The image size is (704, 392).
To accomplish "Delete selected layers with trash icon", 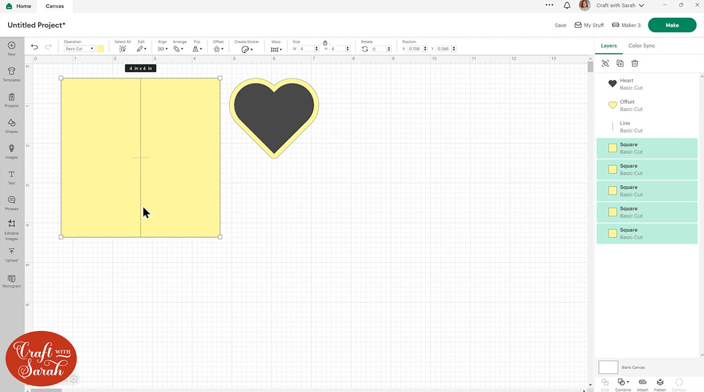I will click(635, 63).
